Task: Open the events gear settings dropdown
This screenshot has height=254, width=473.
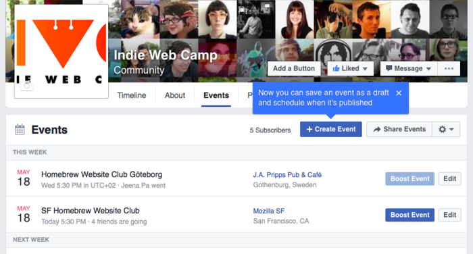Action: click(446, 130)
